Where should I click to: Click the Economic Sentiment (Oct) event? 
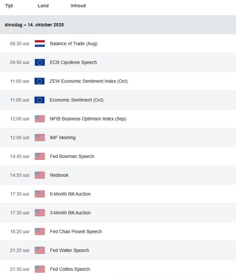coord(76,100)
